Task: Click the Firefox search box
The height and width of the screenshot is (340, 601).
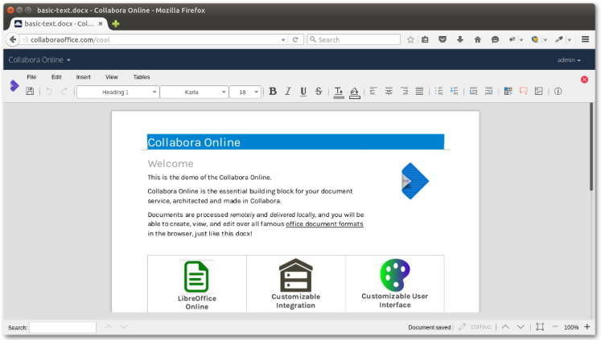Action: click(x=353, y=40)
